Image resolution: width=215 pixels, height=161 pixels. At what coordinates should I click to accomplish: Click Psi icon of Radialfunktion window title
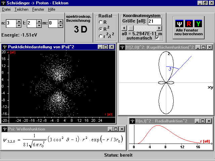tap(132, 121)
